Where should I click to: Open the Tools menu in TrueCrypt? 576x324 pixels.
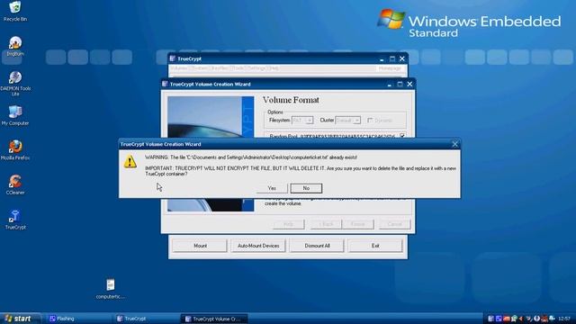coord(238,68)
